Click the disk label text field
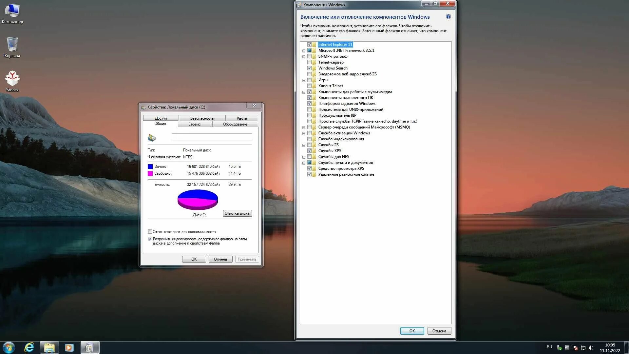Viewport: 629px width, 354px height. 212,137
